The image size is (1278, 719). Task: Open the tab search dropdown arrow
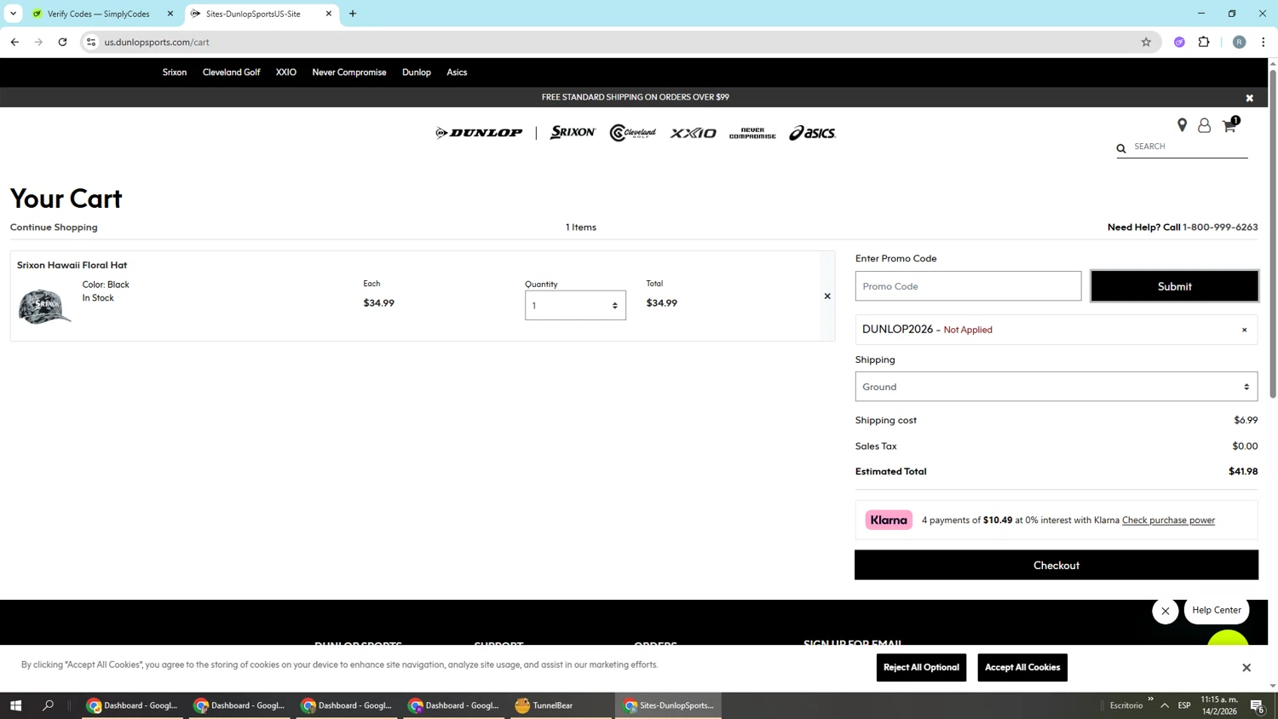point(13,14)
